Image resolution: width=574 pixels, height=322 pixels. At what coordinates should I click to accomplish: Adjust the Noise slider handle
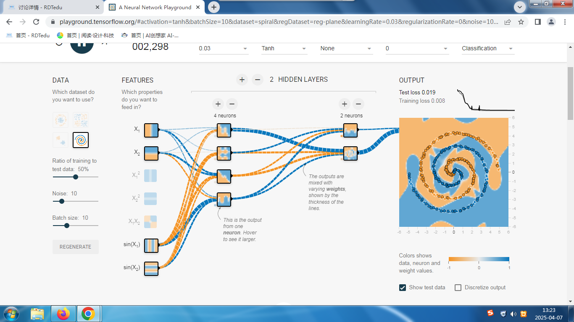(x=62, y=201)
